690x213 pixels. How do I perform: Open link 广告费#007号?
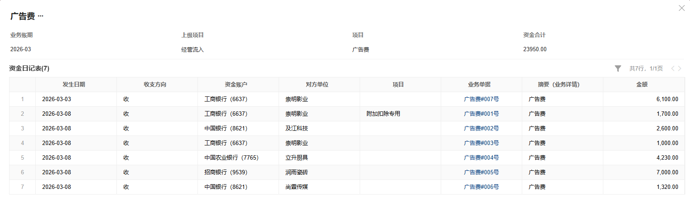[x=481, y=99]
